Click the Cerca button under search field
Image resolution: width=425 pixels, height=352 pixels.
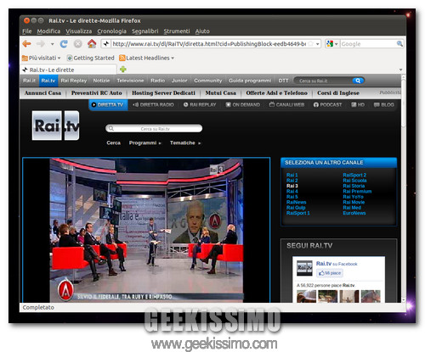(x=113, y=142)
